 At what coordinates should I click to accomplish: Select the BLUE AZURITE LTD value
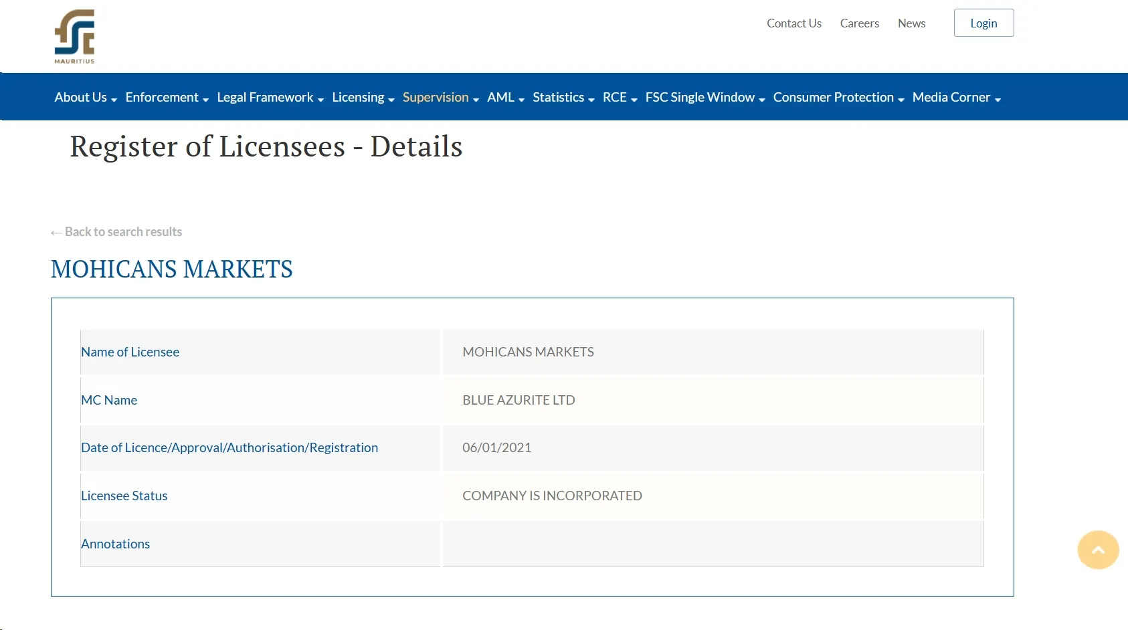[x=519, y=401]
